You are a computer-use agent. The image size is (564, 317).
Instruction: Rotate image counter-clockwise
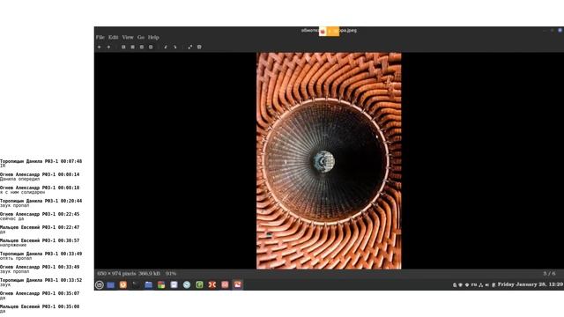pos(166,47)
